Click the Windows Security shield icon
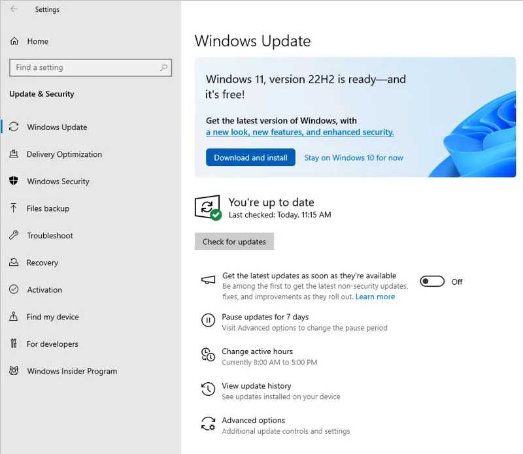This screenshot has height=454, width=523. pyautogui.click(x=14, y=181)
